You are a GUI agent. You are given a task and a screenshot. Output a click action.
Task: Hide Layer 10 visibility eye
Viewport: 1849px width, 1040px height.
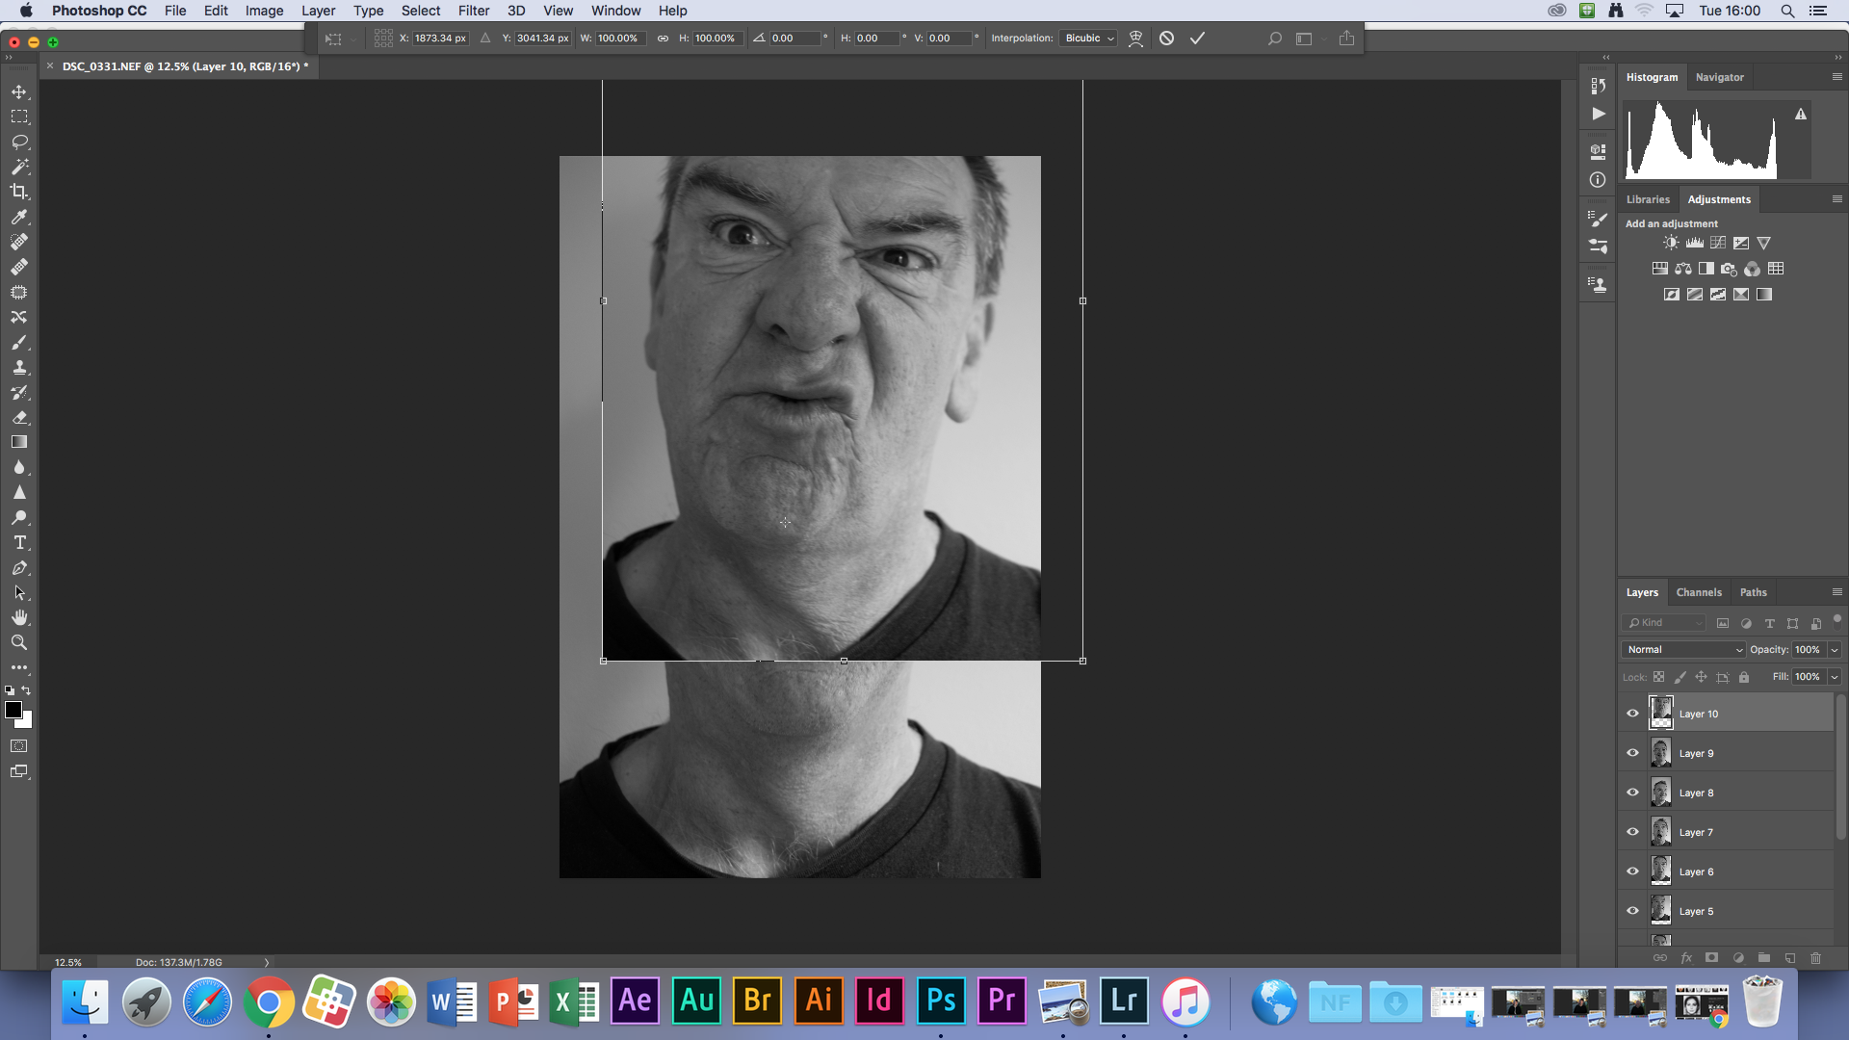1632,714
